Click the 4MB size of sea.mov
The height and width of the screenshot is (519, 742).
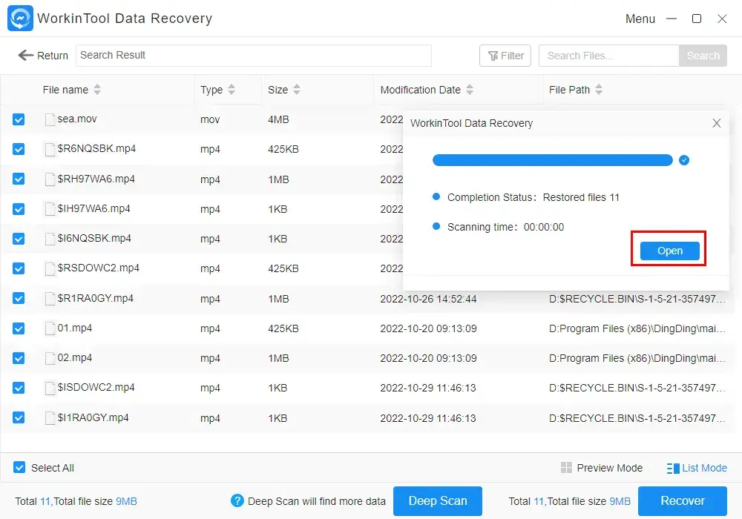[278, 119]
